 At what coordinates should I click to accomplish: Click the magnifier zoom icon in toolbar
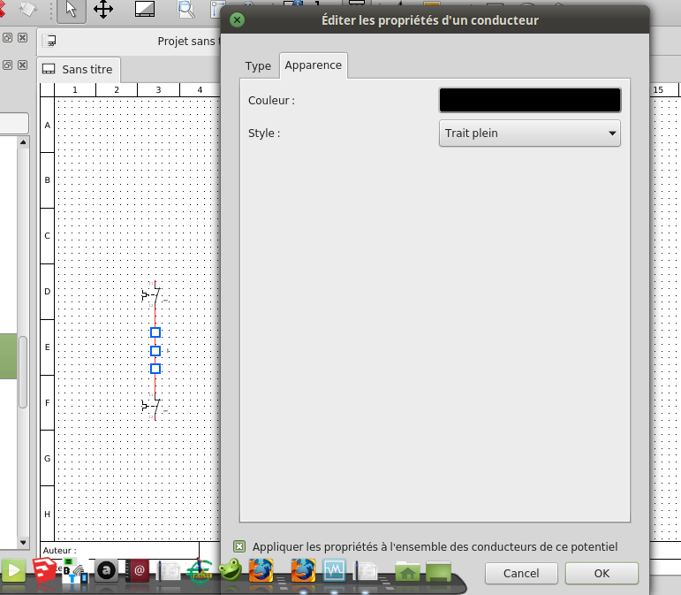[x=186, y=10]
